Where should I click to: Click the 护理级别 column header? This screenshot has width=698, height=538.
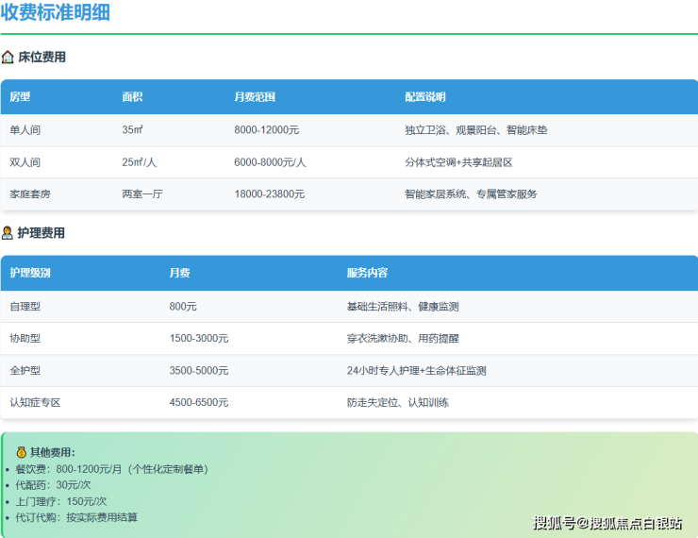click(30, 273)
